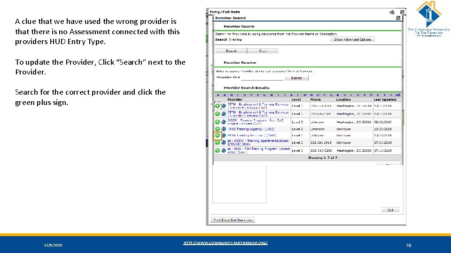The width and height of the screenshot is (451, 253).
Task: Open globe icon for CFTH SSO IND row
Action: click(224, 114)
